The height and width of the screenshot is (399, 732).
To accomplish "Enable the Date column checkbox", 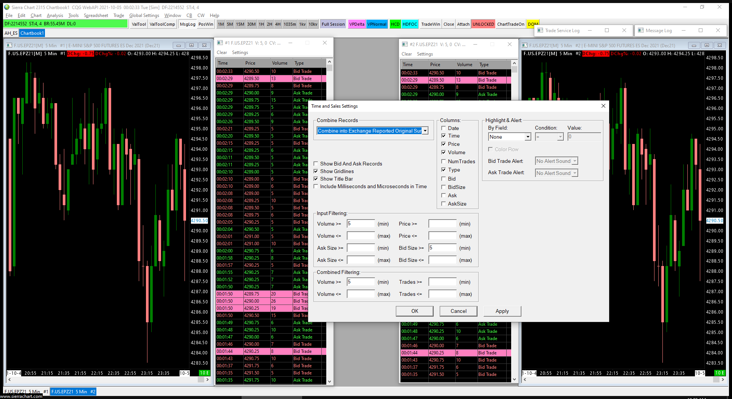I will coord(444,128).
